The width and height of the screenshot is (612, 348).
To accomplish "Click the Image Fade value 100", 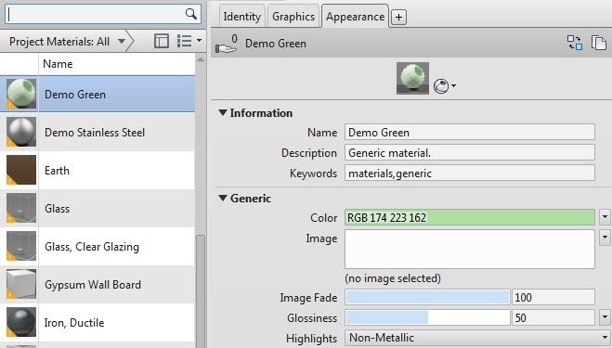I will [553, 297].
